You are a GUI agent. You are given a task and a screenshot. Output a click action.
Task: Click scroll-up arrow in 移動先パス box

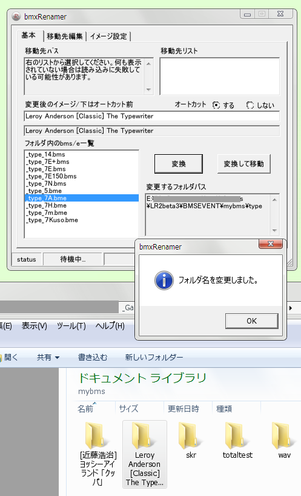point(148,64)
